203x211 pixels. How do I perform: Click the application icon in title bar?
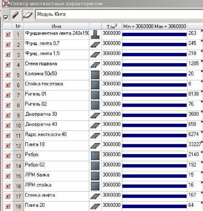6,4
